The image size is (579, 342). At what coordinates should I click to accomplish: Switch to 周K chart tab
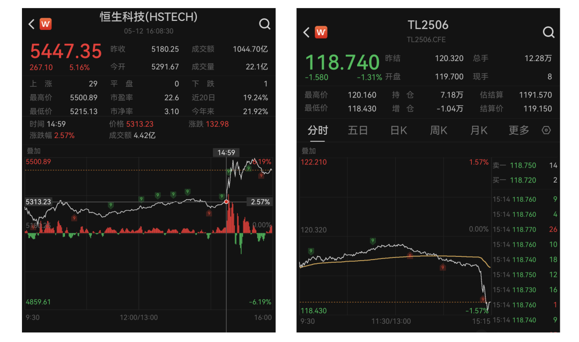coord(439,131)
